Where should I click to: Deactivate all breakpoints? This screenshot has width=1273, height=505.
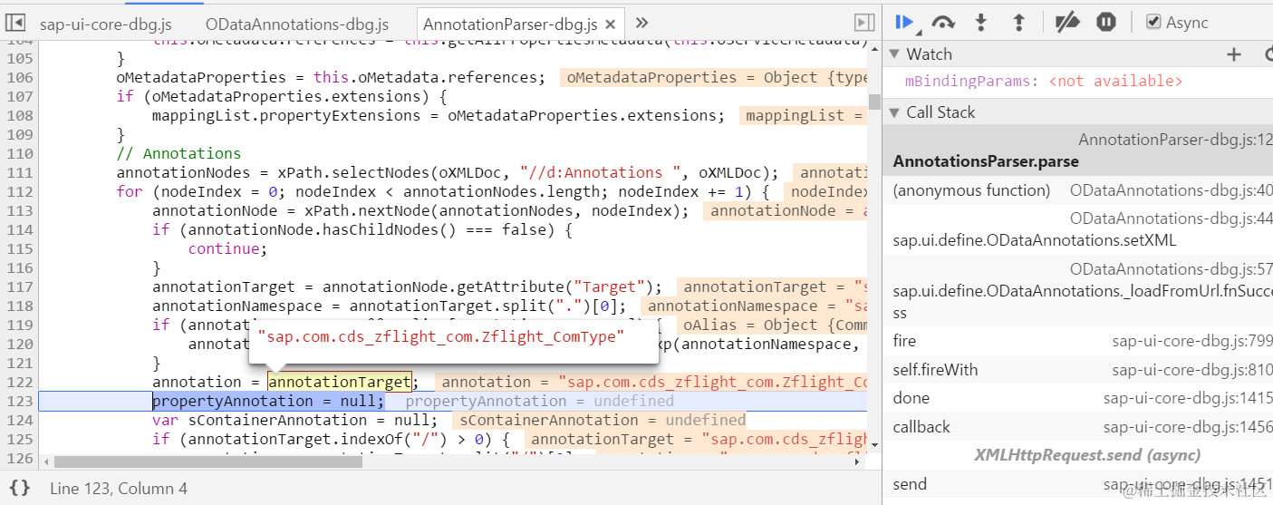tap(1067, 23)
